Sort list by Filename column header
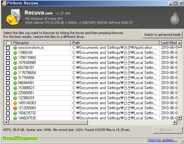184x144 pixels. 41,43
